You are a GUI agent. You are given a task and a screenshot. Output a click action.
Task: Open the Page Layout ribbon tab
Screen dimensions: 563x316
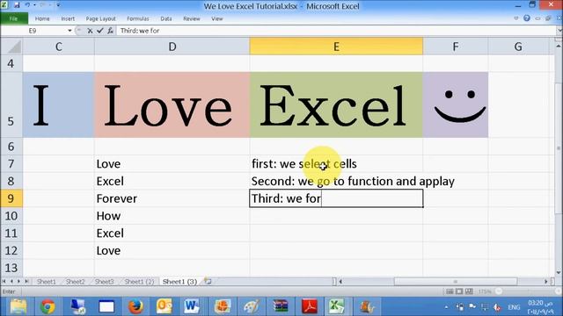tap(101, 18)
